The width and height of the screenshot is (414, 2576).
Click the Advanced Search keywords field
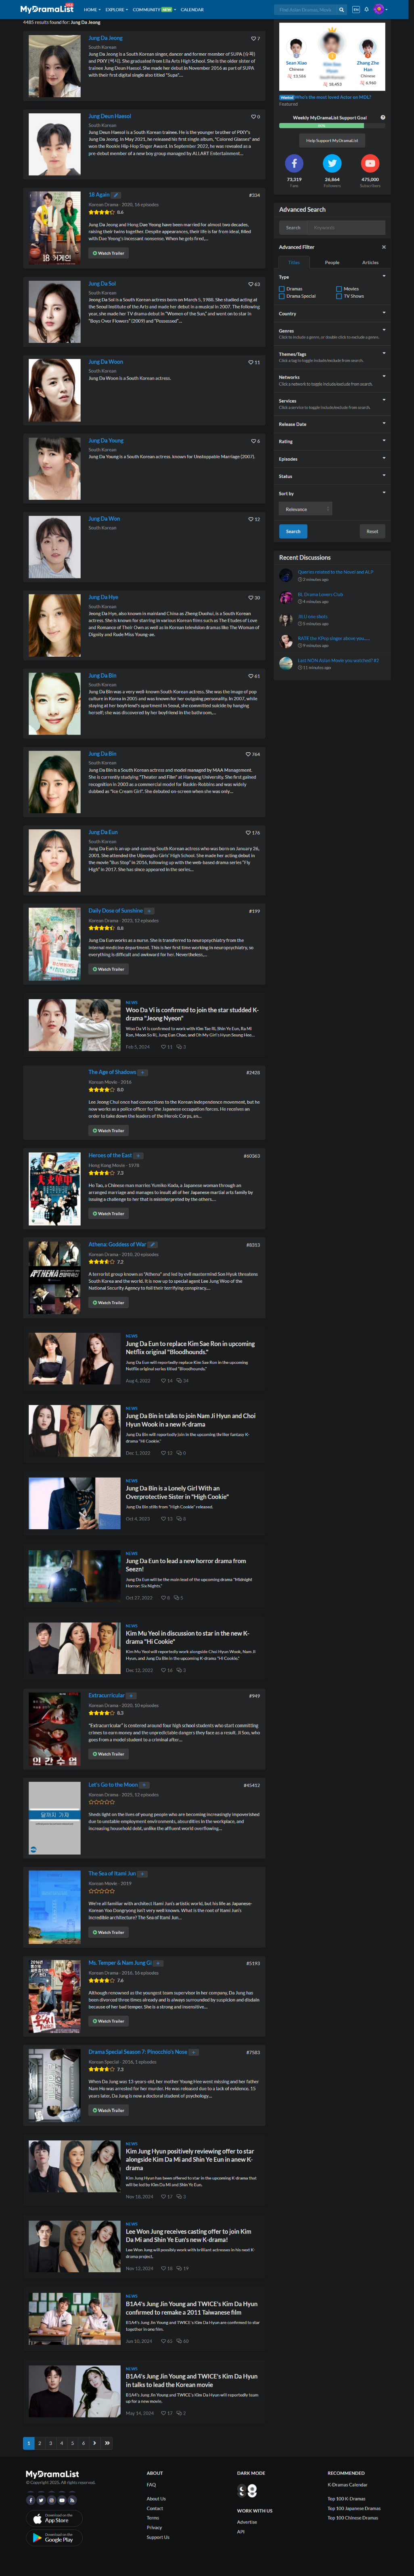click(346, 227)
